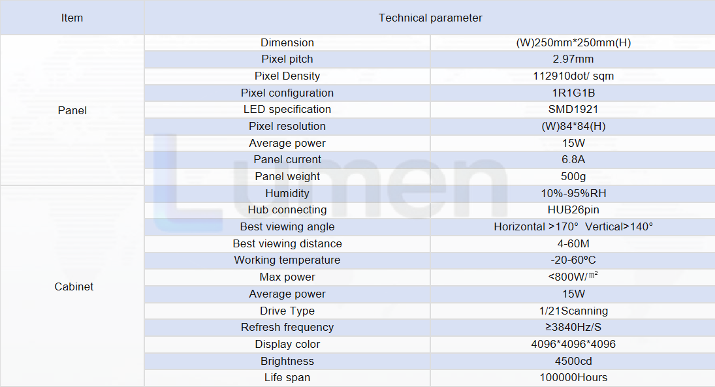715x387 pixels.
Task: Click the 1R1G1B value cell
Action: point(573,93)
